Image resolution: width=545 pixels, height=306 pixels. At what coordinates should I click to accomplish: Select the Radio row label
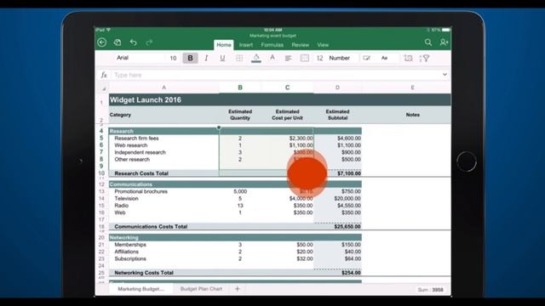[121, 206]
